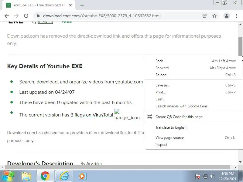The image size is (243, 182).
Task: Select Save as... in context menu
Action: click(x=193, y=85)
